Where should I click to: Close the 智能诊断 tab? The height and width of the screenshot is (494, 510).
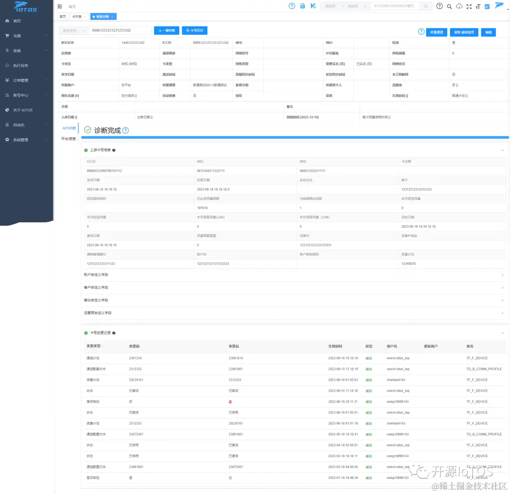tap(112, 17)
